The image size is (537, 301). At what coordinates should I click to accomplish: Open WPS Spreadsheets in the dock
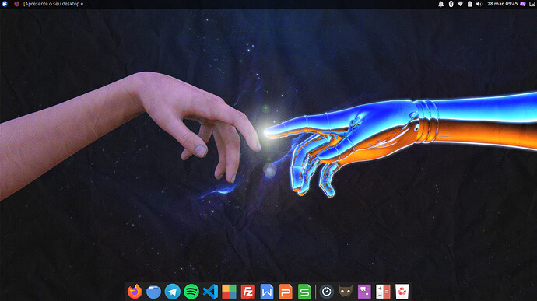coord(304,292)
